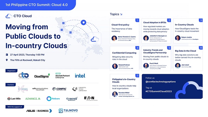Open the Cloud-first policy topic title
Image resolution: width=208 pixels, height=117 pixels.
coord(120,25)
